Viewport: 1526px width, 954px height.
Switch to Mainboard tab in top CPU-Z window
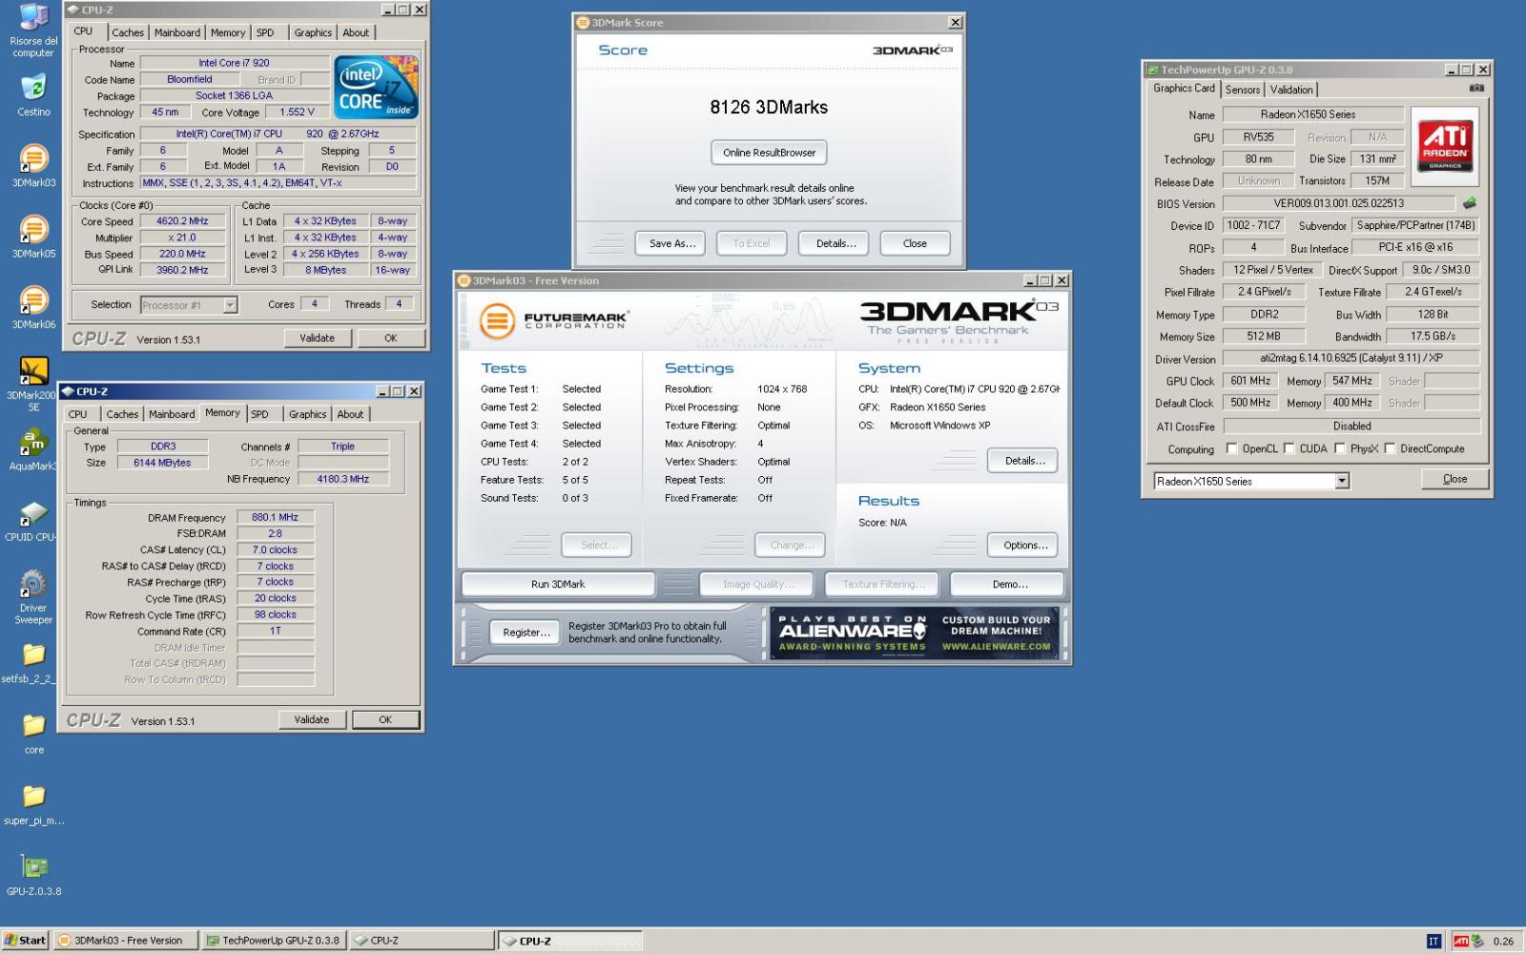click(177, 32)
